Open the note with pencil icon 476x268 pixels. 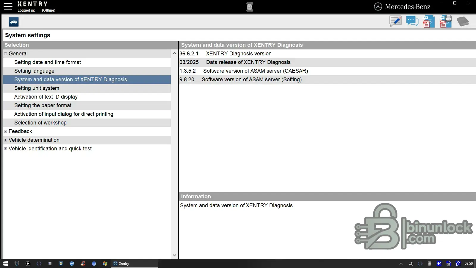(x=395, y=21)
